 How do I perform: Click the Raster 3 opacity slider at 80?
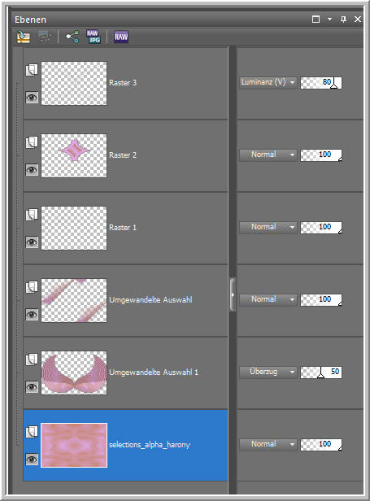(x=320, y=82)
